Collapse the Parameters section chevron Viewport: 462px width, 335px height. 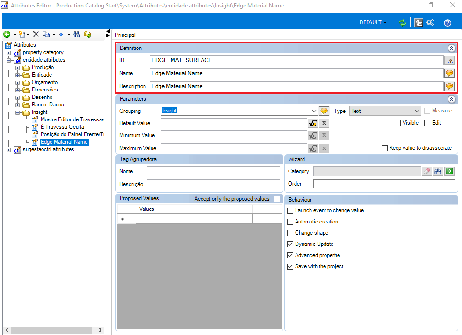click(451, 99)
